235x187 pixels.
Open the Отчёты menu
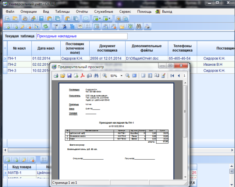coord(82,12)
